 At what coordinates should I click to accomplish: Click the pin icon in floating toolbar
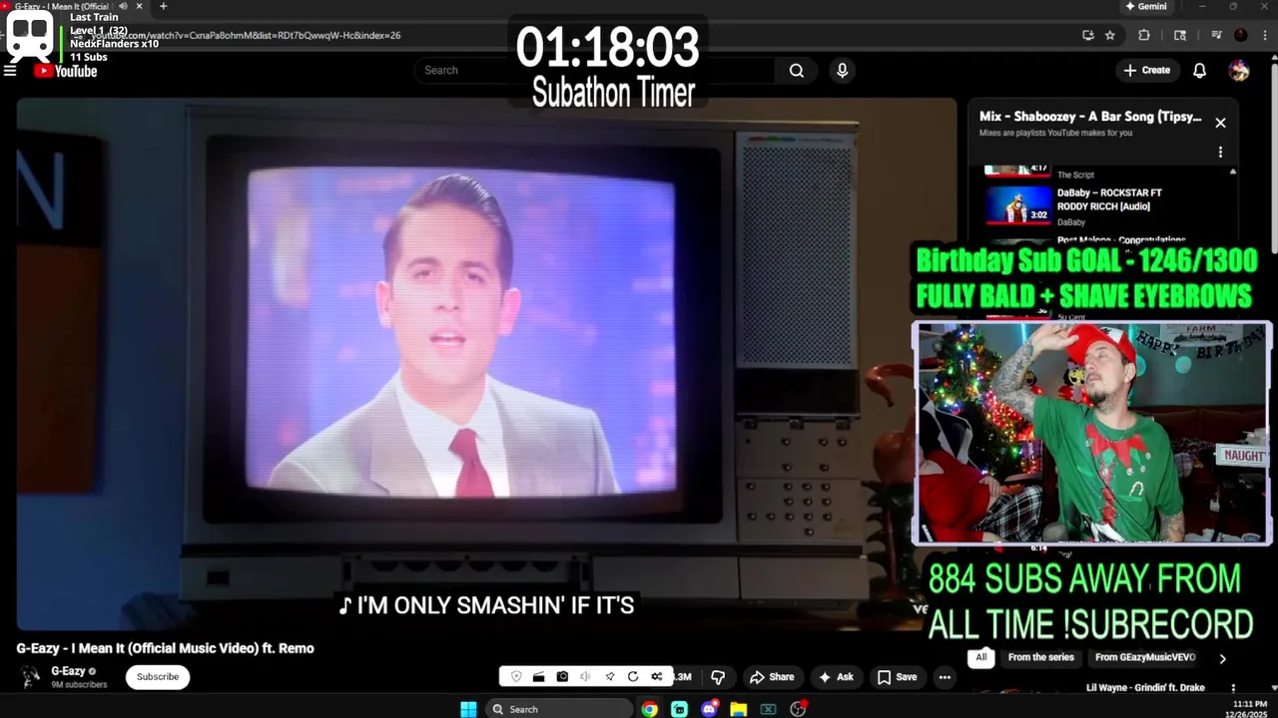click(609, 677)
